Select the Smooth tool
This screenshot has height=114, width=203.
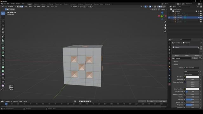point(3,75)
